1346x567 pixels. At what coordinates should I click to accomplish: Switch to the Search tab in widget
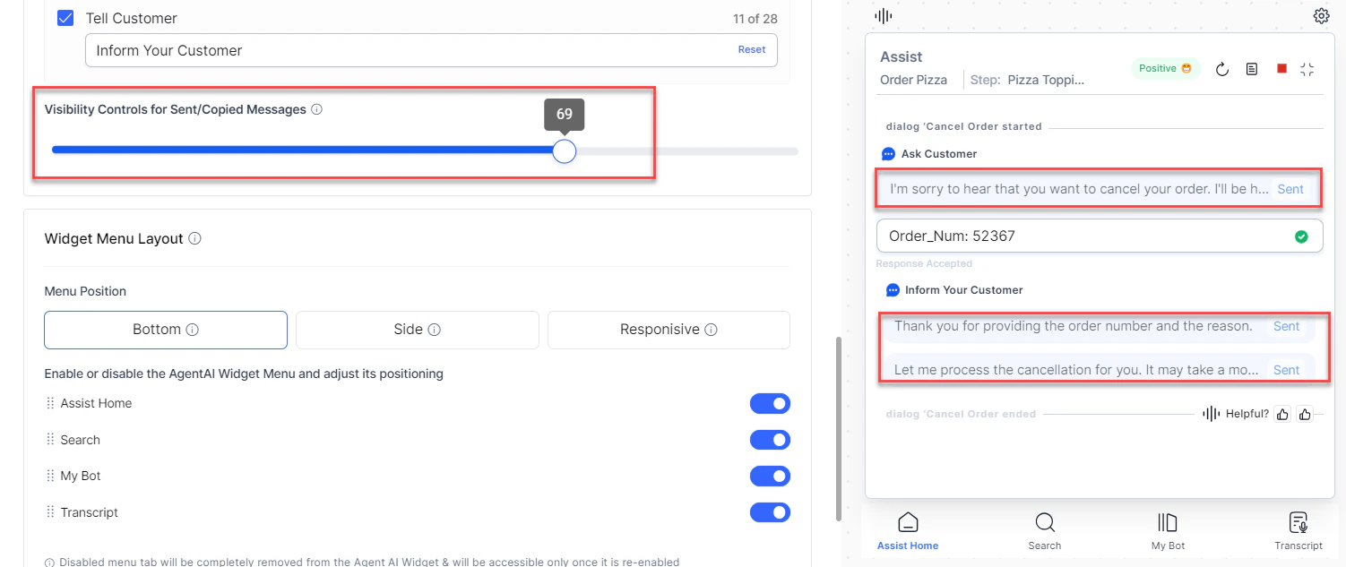pyautogui.click(x=1044, y=530)
